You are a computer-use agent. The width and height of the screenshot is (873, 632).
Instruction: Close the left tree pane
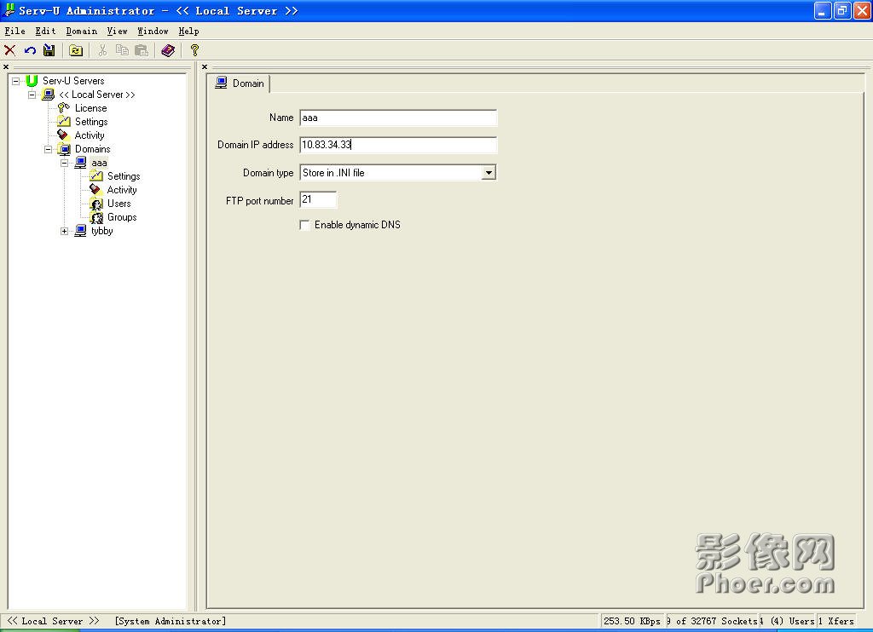tap(6, 66)
